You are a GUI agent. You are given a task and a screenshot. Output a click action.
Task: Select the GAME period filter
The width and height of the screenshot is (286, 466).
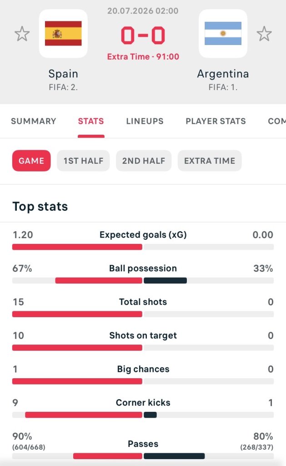(31, 161)
